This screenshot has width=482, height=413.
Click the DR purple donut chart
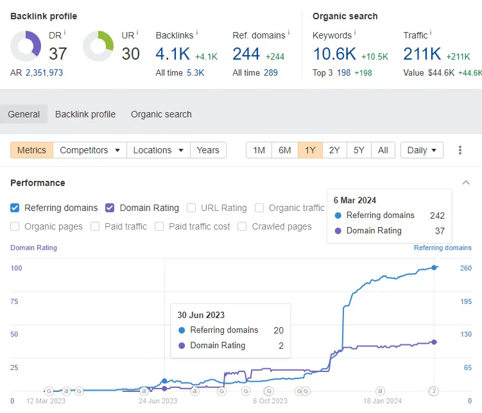tap(26, 46)
